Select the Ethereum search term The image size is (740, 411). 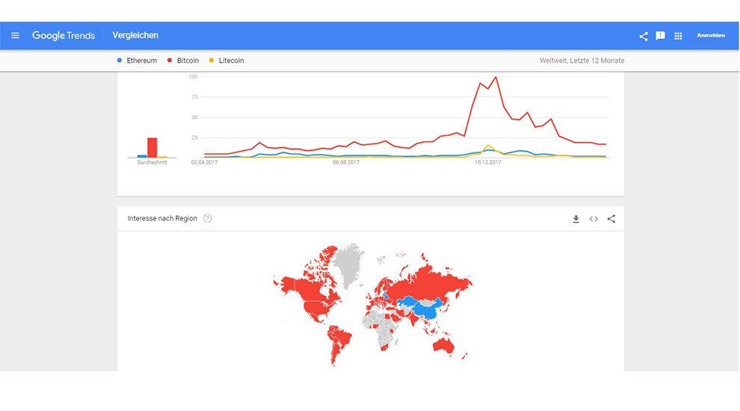pos(141,61)
